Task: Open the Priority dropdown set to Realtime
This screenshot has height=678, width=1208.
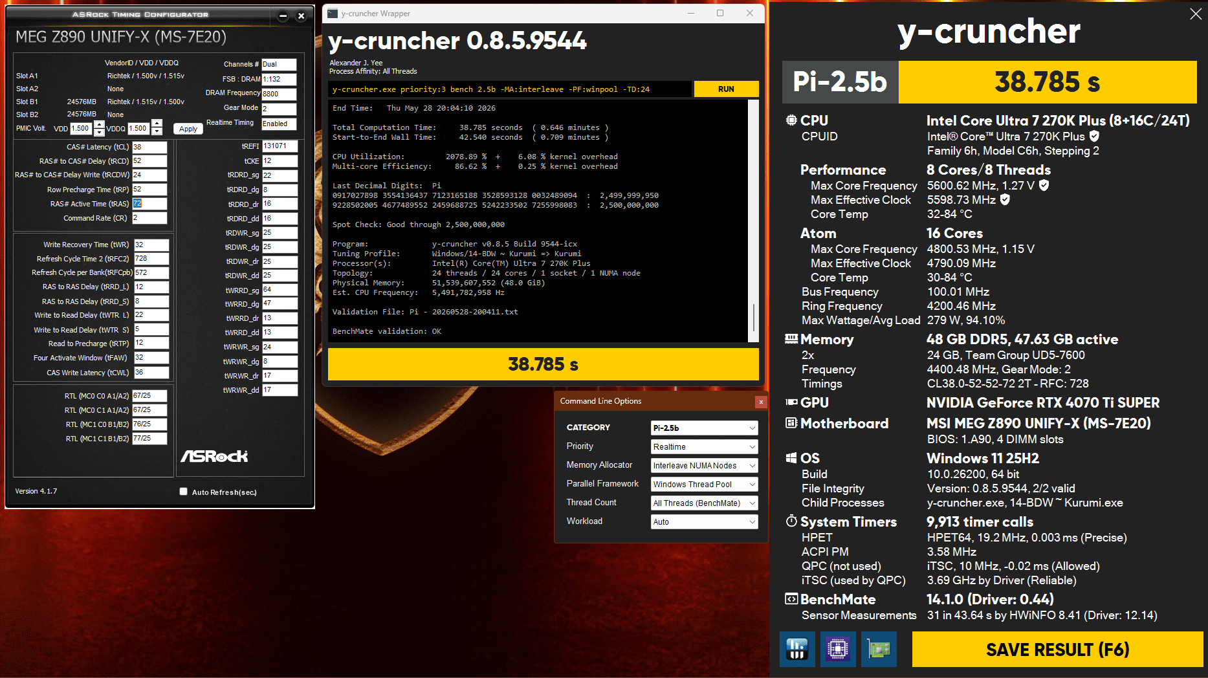Action: [704, 447]
